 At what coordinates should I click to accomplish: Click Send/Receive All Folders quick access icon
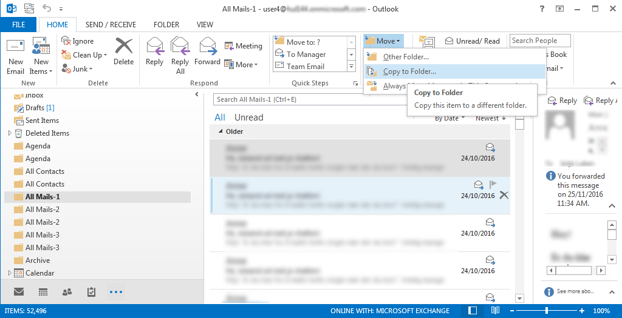click(29, 8)
